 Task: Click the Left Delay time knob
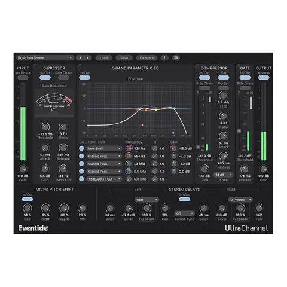tap(110, 208)
